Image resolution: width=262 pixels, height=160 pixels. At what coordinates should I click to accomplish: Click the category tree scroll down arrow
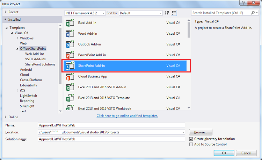pyautogui.click(x=60, y=111)
